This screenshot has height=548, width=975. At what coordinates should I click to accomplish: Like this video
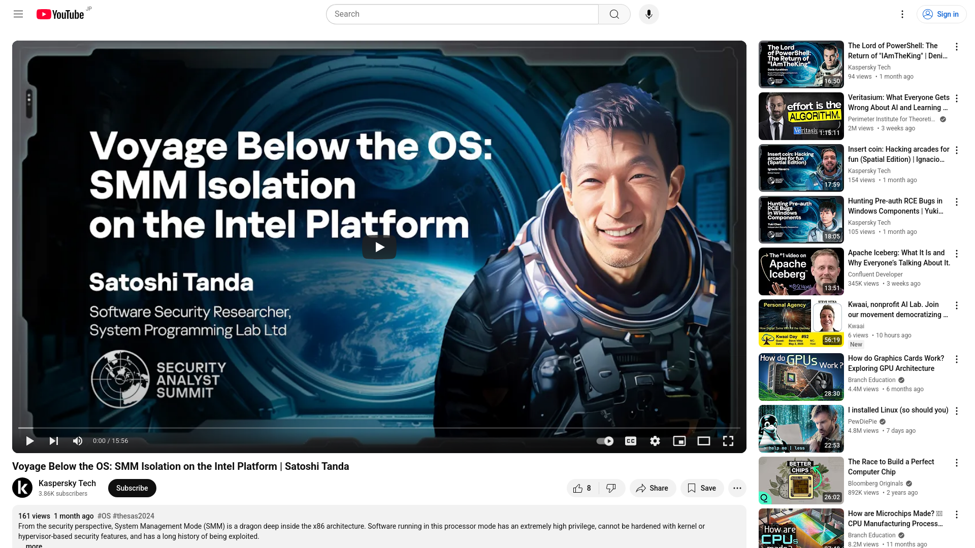[x=582, y=488]
